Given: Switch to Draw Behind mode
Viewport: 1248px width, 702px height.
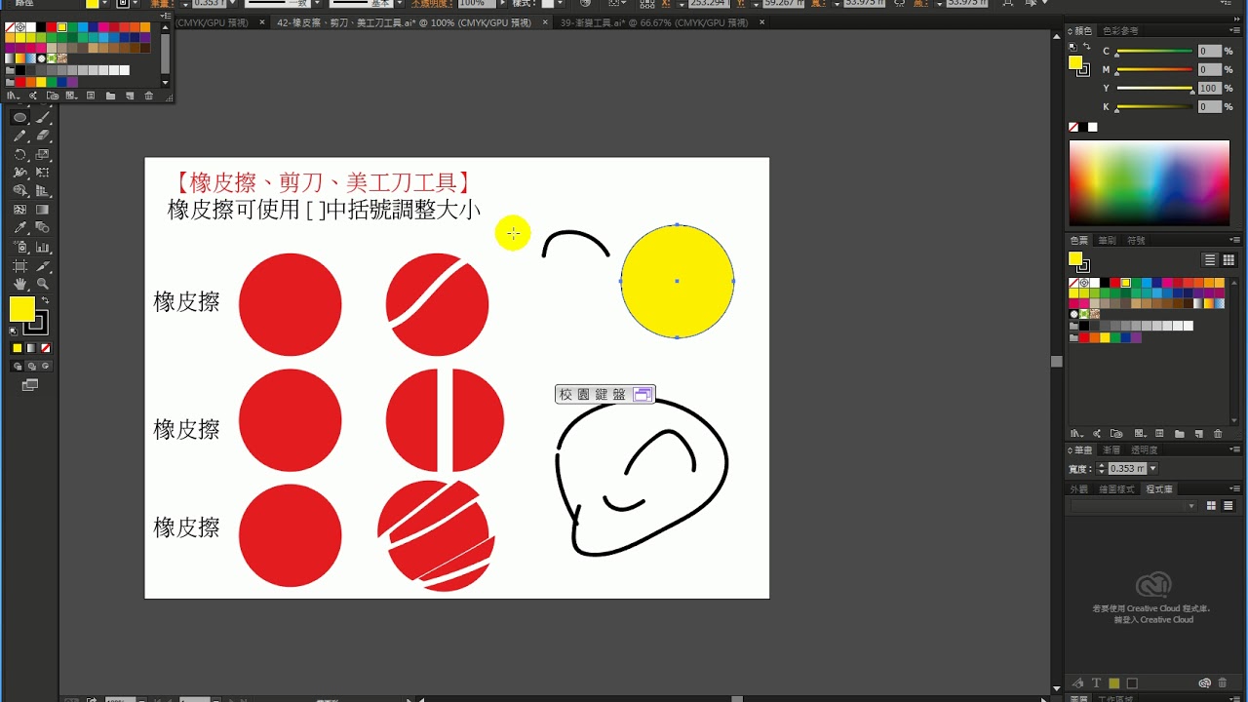Looking at the screenshot, I should click(31, 367).
